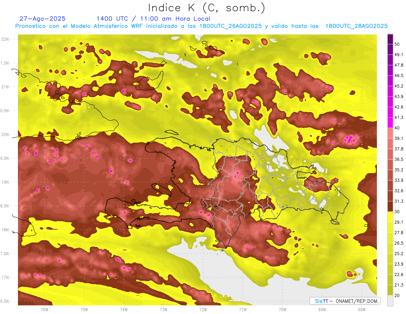Viewport: 406px width, 314px height.
Task: Select the "68W" longitude axis label
Action: pyautogui.click(x=361, y=309)
